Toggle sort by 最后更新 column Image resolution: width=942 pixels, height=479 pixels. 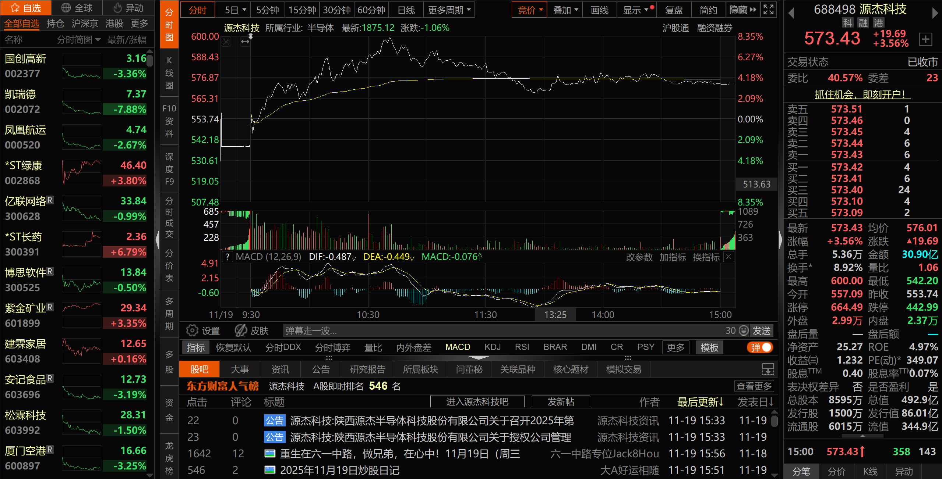click(700, 402)
